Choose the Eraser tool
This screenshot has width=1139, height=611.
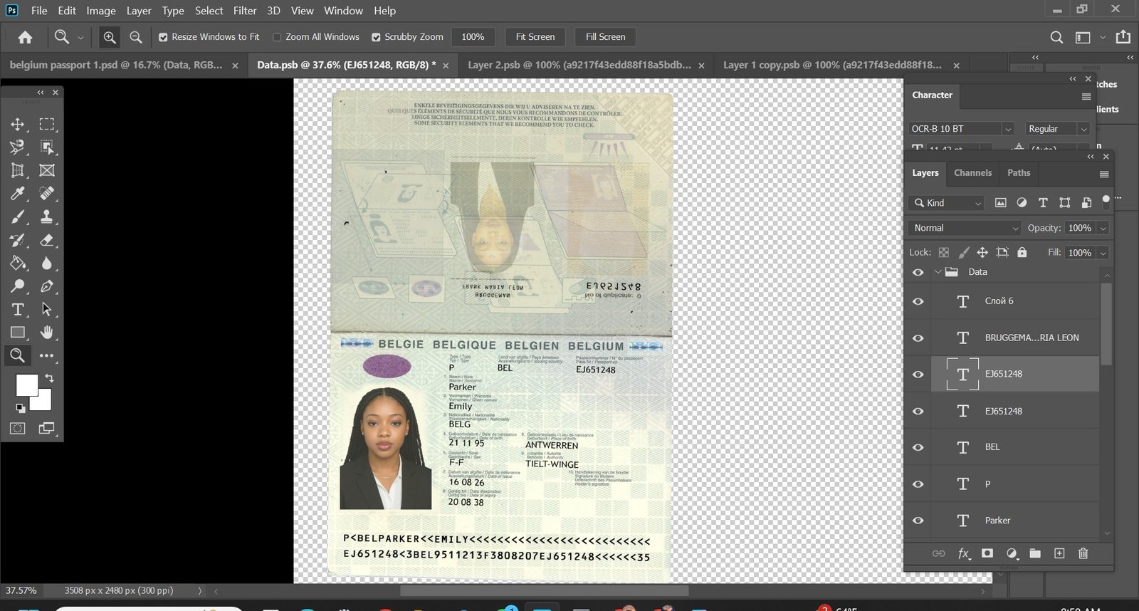47,240
